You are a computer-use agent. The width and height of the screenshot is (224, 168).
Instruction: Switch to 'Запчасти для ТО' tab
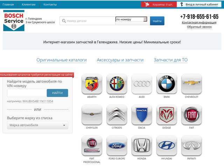click(x=170, y=60)
